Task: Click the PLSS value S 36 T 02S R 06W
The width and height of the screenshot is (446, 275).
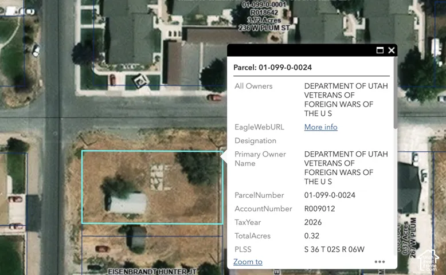Action: (x=334, y=249)
